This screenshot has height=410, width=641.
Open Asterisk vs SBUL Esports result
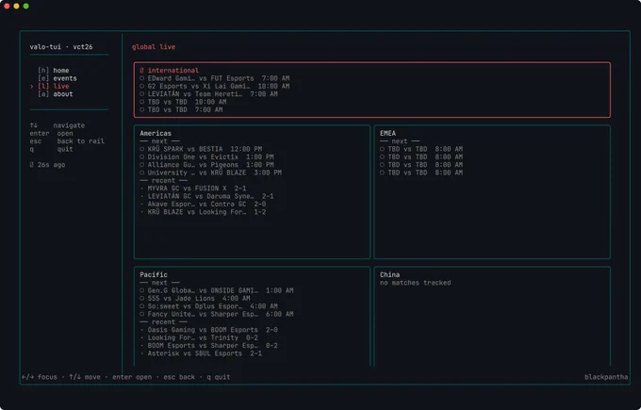pyautogui.click(x=201, y=353)
